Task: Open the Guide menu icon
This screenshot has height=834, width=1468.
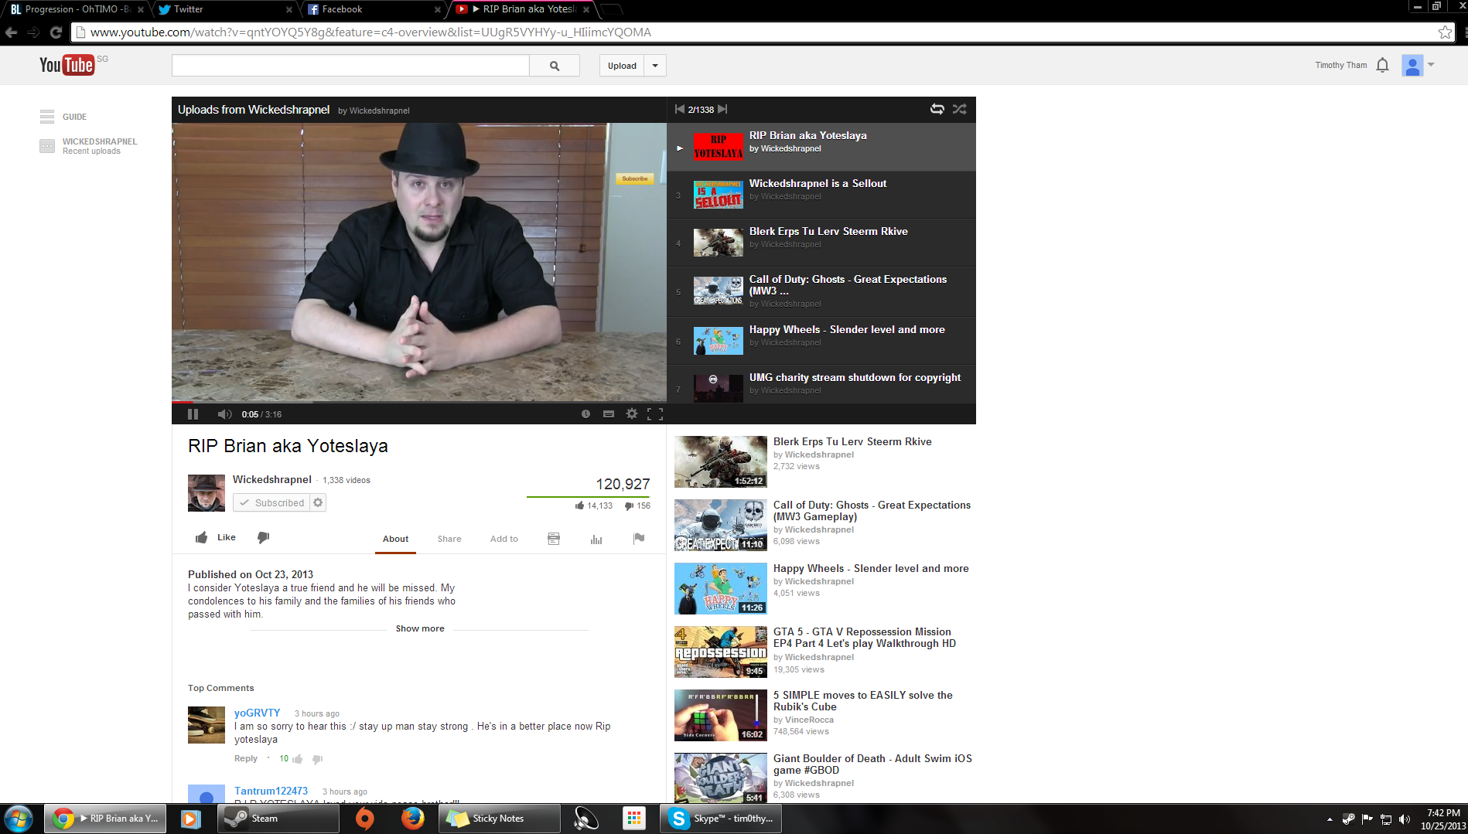Action: click(x=47, y=117)
